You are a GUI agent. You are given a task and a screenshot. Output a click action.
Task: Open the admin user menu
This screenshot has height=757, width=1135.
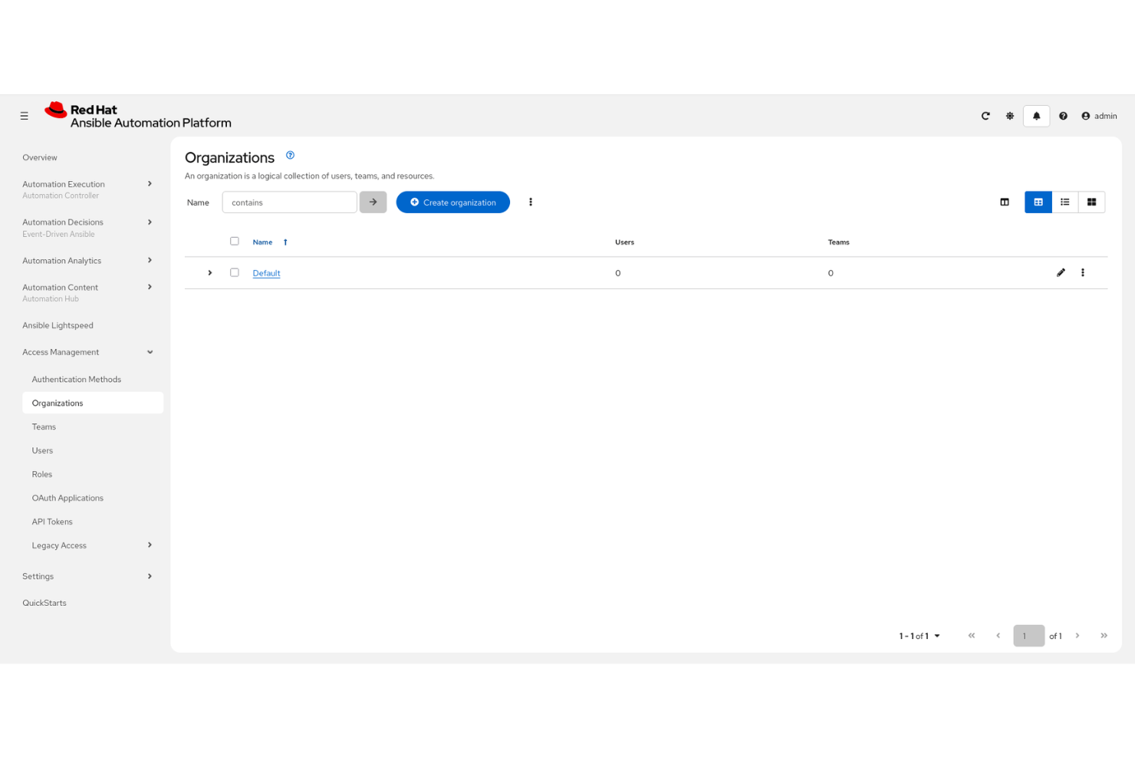click(1099, 116)
